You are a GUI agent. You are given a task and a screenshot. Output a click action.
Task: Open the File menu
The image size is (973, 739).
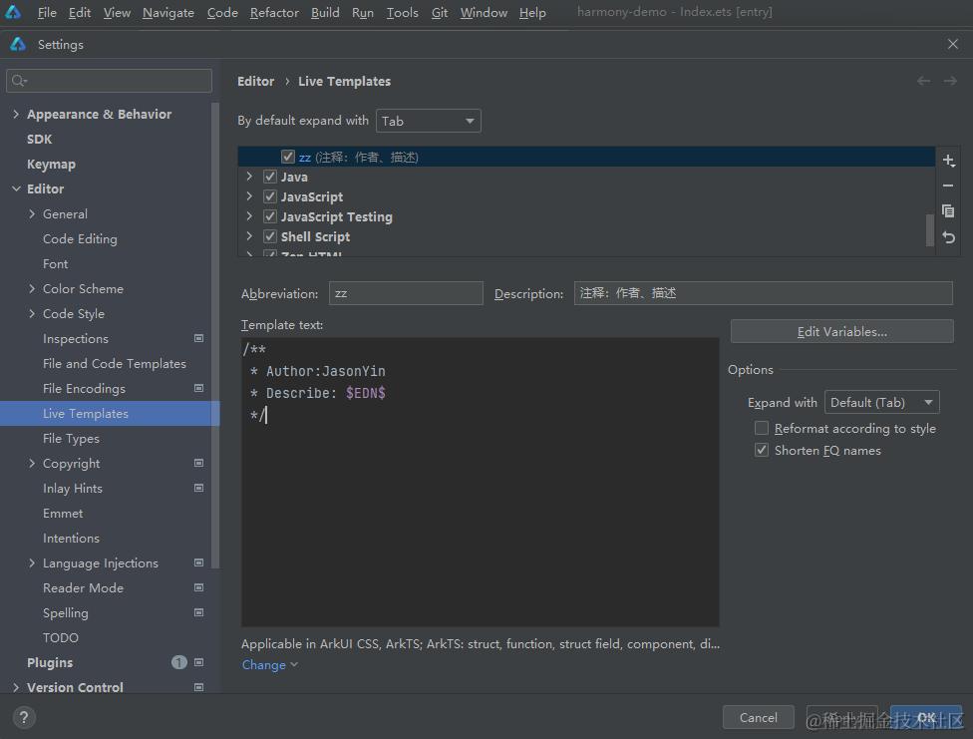(47, 12)
